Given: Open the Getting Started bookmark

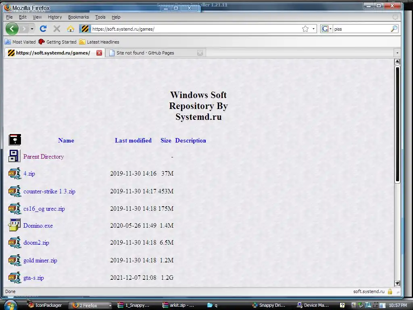Looking at the screenshot, I should pyautogui.click(x=57, y=42).
